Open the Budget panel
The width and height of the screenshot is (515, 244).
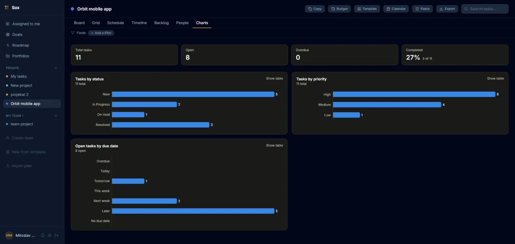click(x=340, y=9)
